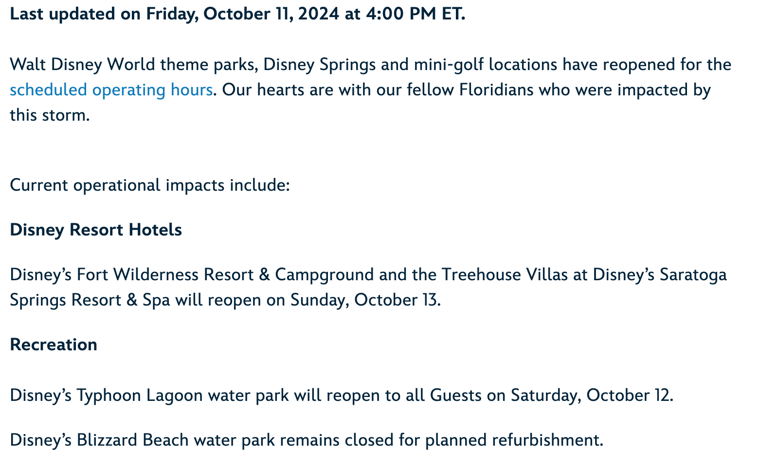Click the words Walt Disney World
Viewport: 759px width, 469px height.
[82, 65]
